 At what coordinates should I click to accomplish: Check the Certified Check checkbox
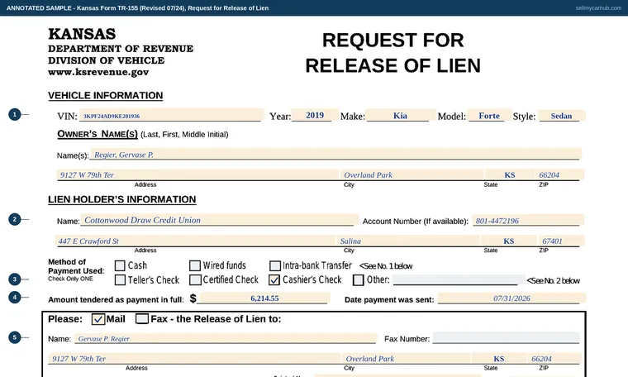pos(196,279)
